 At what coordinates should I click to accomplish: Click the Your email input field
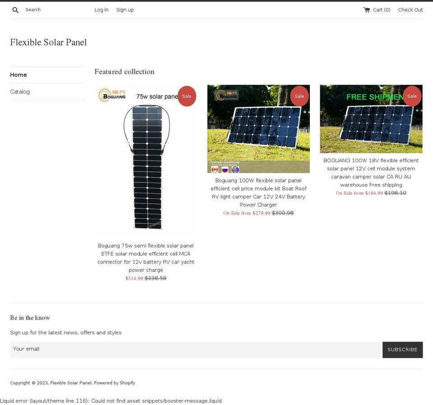pyautogui.click(x=194, y=349)
